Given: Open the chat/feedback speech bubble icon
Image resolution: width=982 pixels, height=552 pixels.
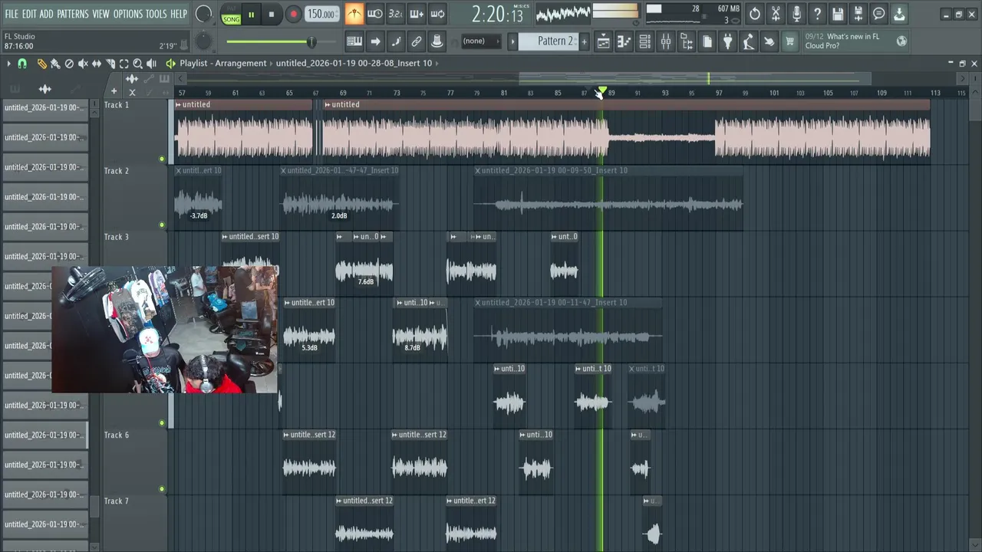Looking at the screenshot, I should pos(879,14).
